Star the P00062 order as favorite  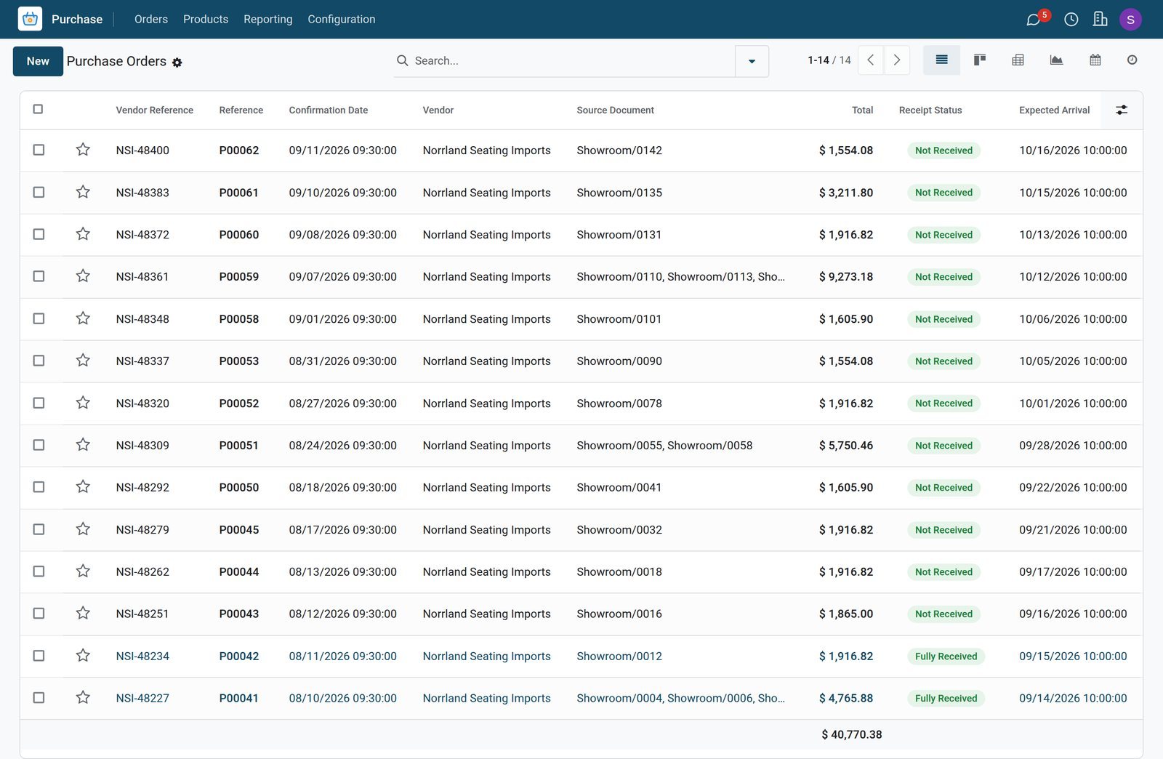(83, 150)
